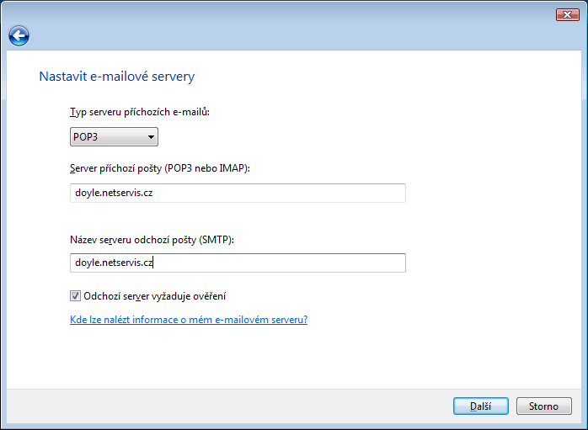Select the POP3 text in server type selector
Screen dimensions: 588x430
[x=85, y=137]
